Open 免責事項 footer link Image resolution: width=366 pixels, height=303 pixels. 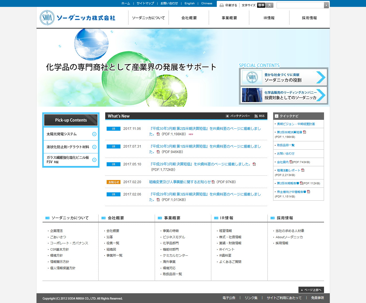(x=317, y=298)
